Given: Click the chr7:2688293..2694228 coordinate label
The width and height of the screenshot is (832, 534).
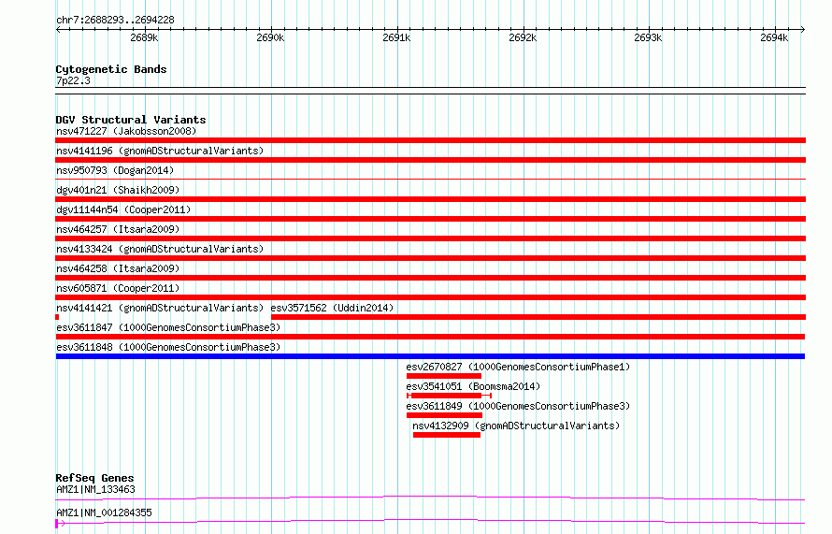Looking at the screenshot, I should [x=115, y=20].
